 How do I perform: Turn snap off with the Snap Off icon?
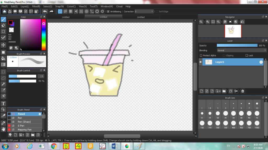pyautogui.click(x=60, y=11)
